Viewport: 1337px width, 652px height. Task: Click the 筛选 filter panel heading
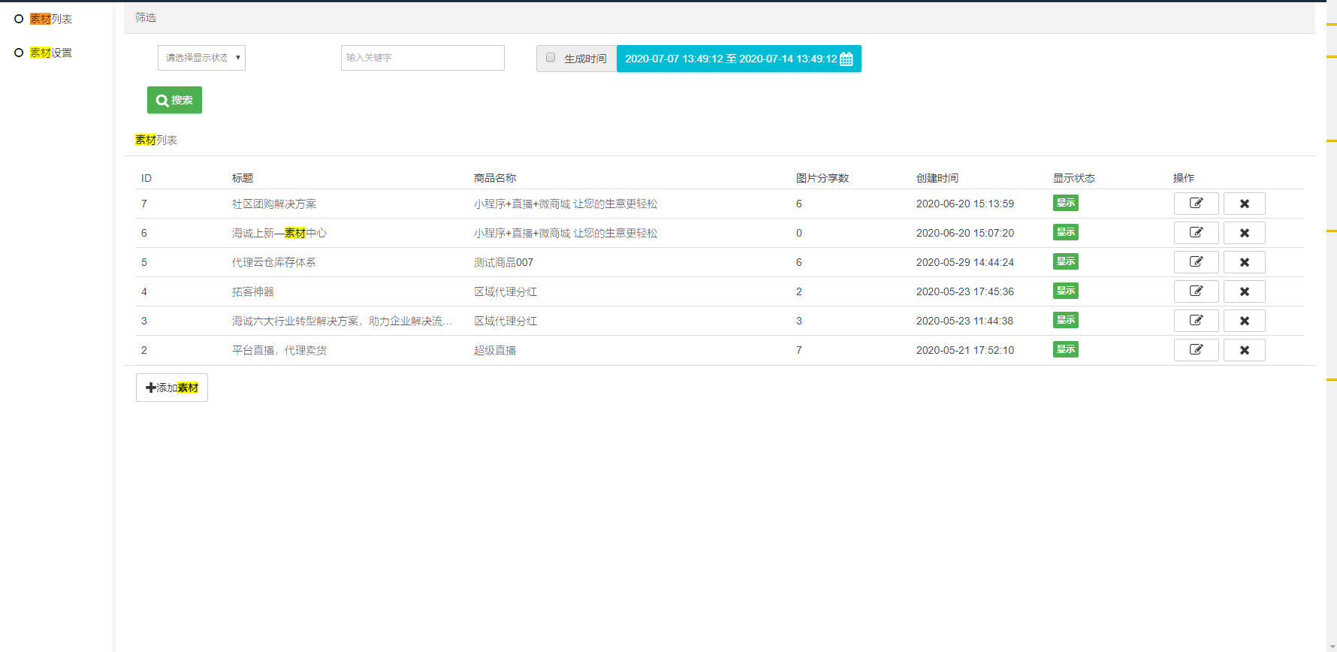146,17
